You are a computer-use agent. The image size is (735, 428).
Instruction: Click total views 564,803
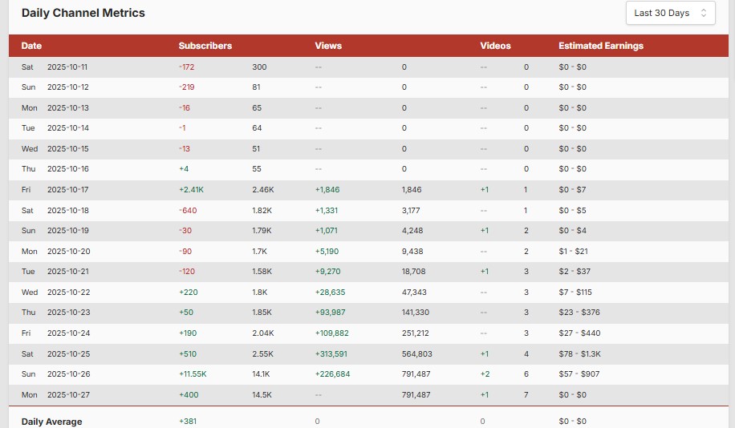(416, 353)
